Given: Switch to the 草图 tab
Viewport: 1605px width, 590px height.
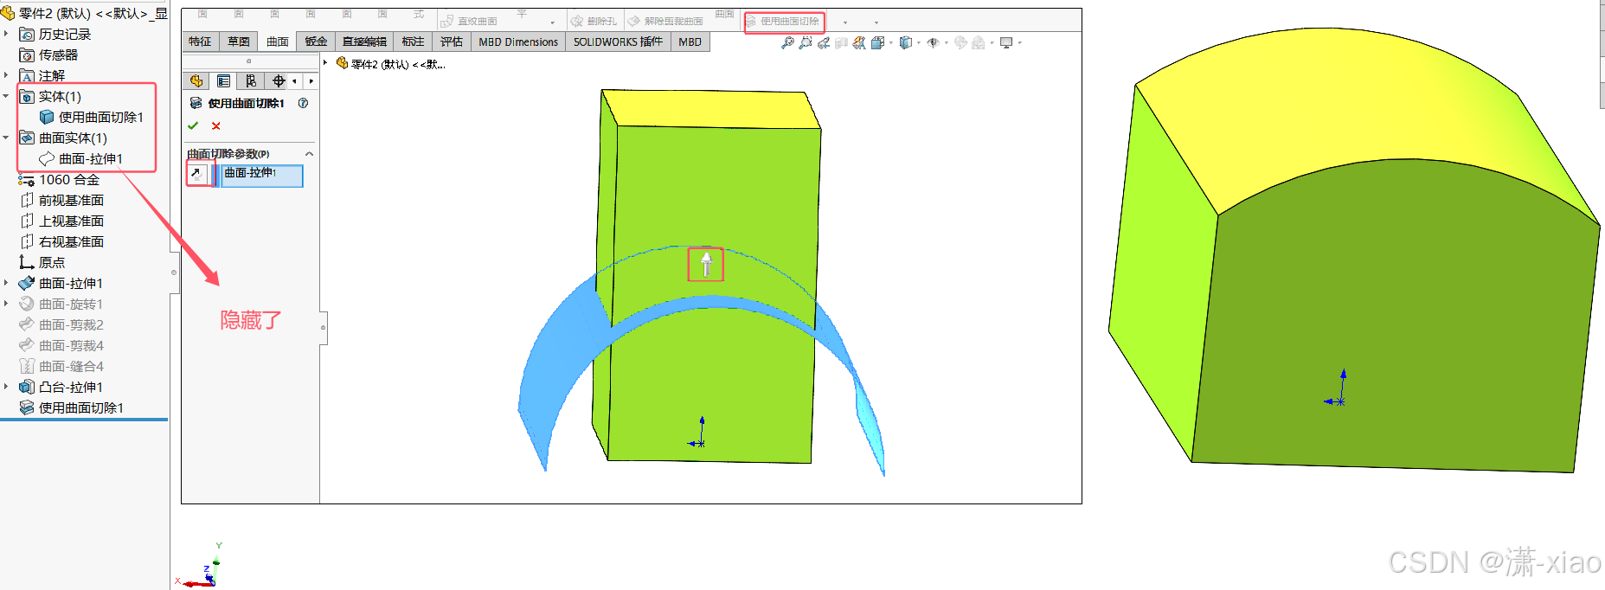Looking at the screenshot, I should pos(239,42).
